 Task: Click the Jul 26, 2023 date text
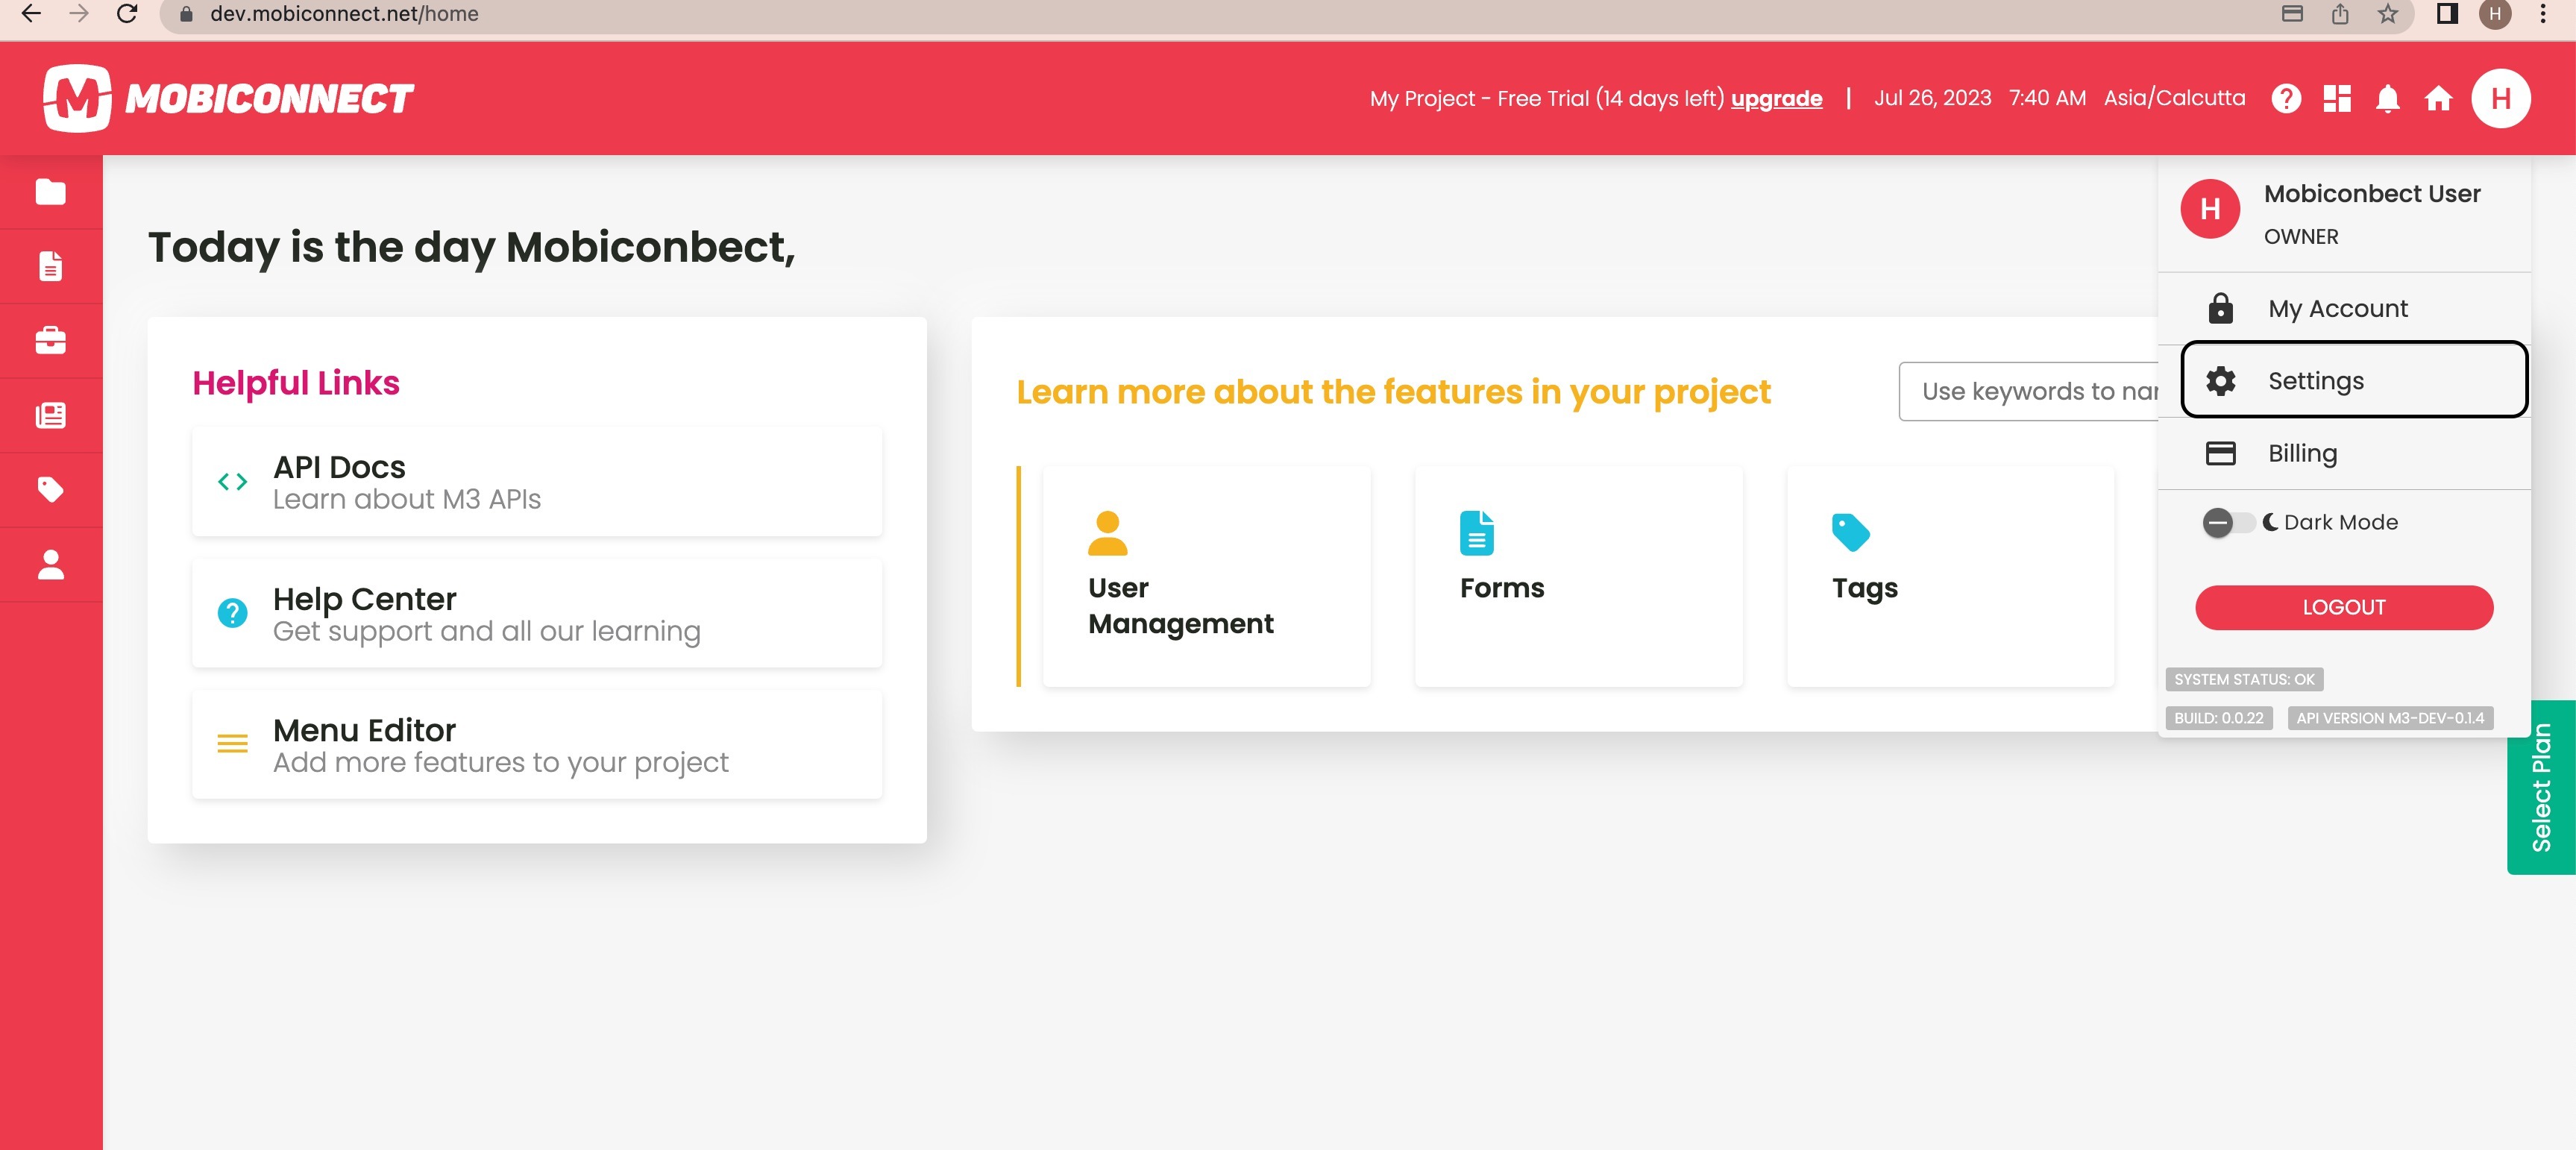click(x=1932, y=98)
